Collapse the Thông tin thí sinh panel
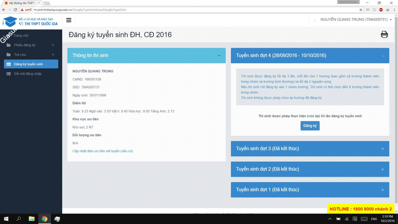 click(x=219, y=55)
